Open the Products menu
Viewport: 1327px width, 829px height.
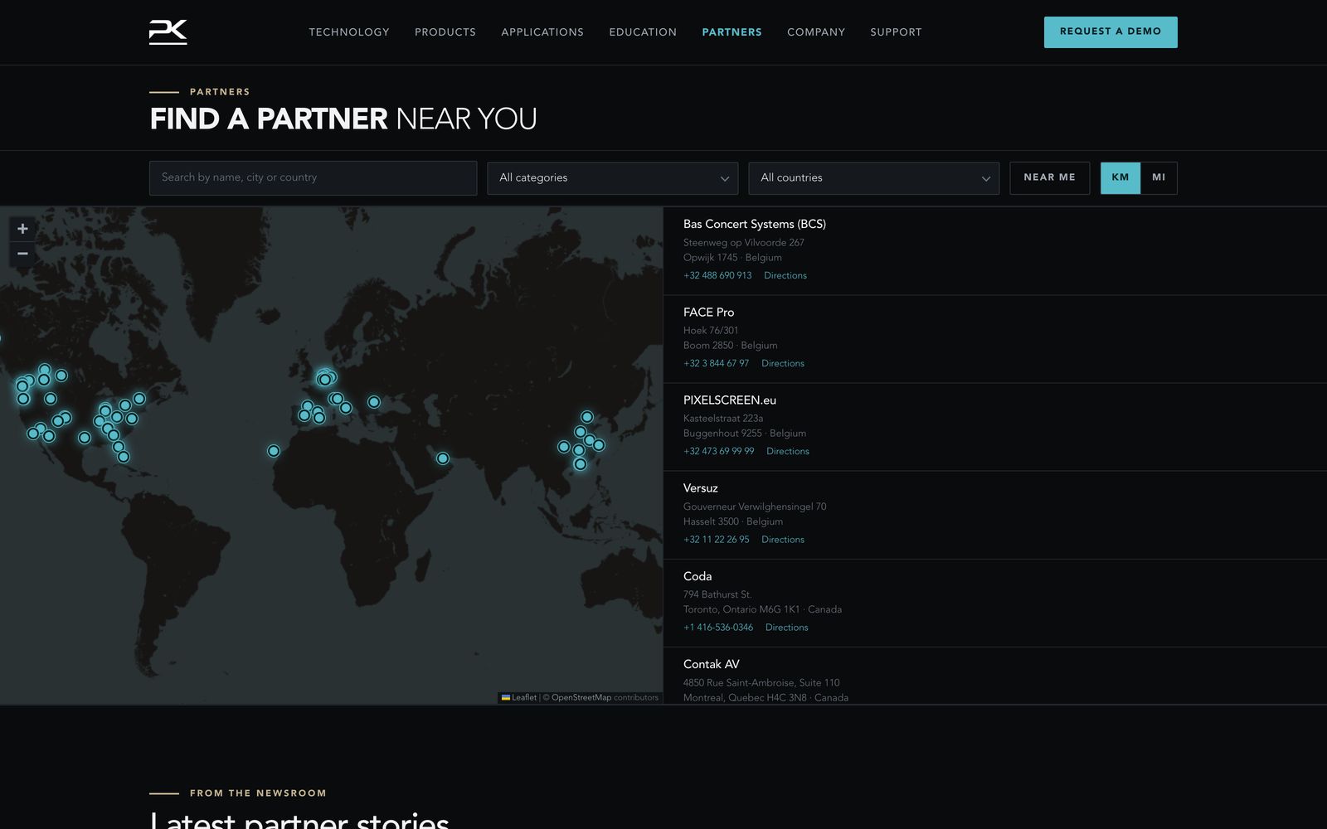[x=445, y=32]
